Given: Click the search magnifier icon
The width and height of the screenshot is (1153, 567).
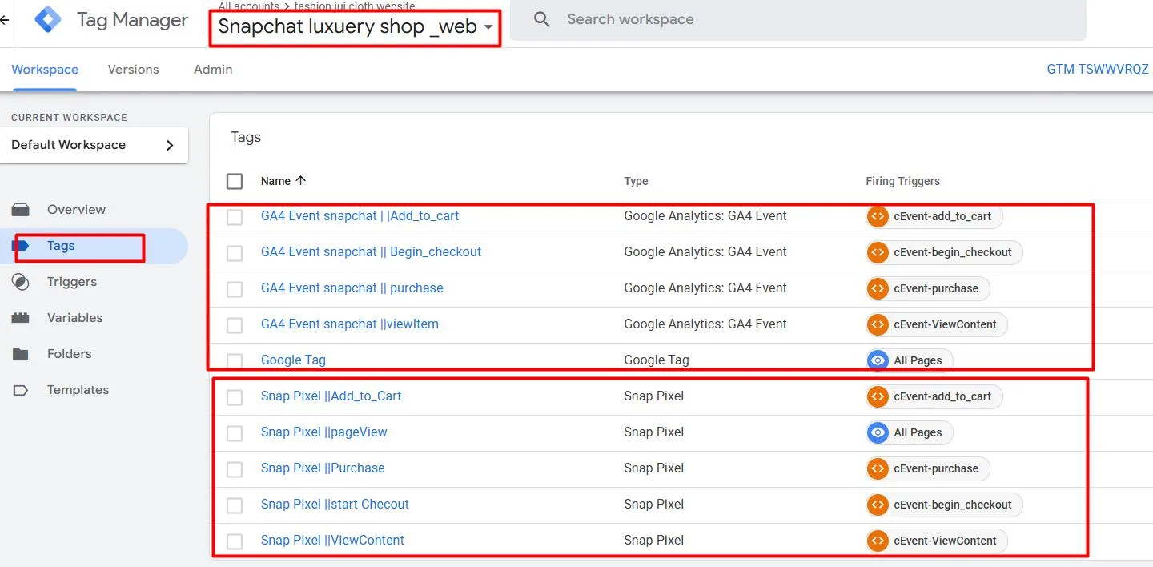Looking at the screenshot, I should (542, 19).
